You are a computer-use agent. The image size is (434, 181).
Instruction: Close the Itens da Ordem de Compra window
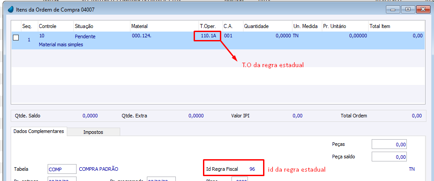[422, 9]
